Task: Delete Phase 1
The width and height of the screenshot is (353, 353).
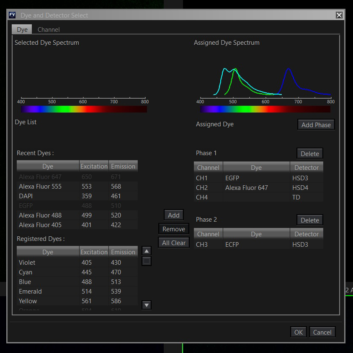Action: (x=310, y=153)
